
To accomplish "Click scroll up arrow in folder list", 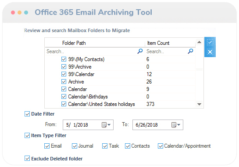I will [199, 42].
